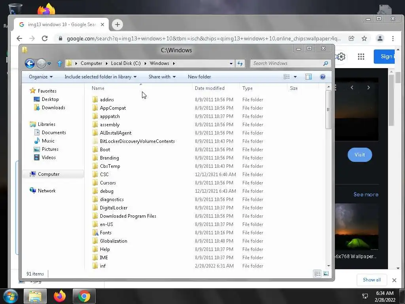405x304 pixels.
Task: Click the blue Up folder arrow
Action: (60, 63)
